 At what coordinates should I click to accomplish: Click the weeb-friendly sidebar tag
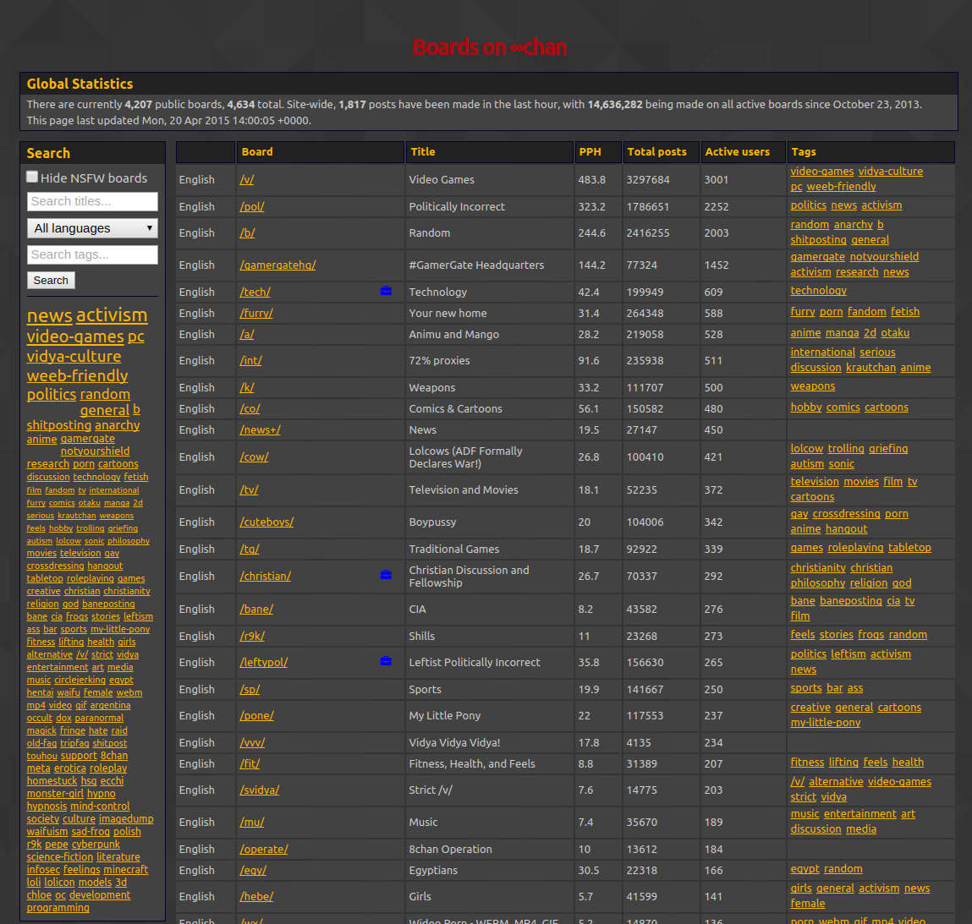[x=76, y=375]
